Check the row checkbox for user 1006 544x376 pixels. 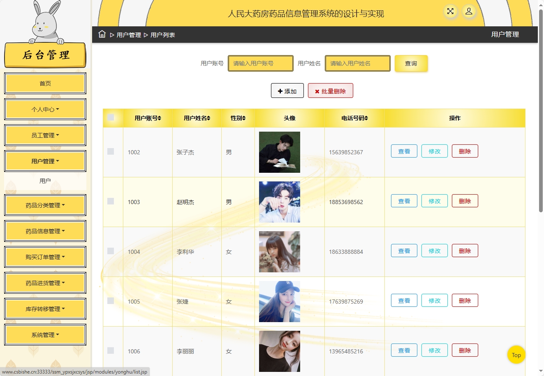pyautogui.click(x=111, y=350)
